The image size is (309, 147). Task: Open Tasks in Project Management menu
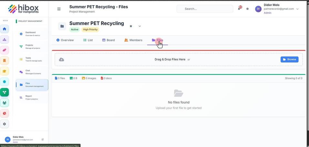32,59
